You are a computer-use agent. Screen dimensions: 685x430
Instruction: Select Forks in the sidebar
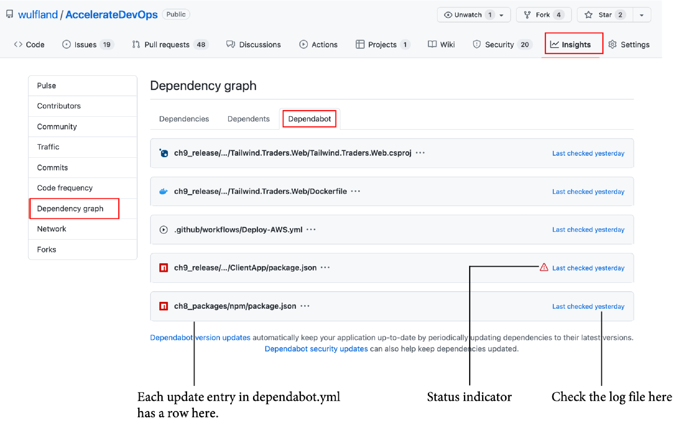83,250
